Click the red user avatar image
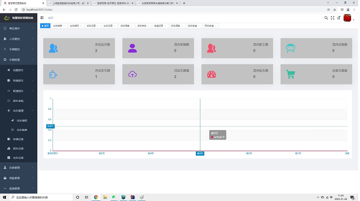The height and width of the screenshot is (201, 360). pyautogui.click(x=347, y=18)
